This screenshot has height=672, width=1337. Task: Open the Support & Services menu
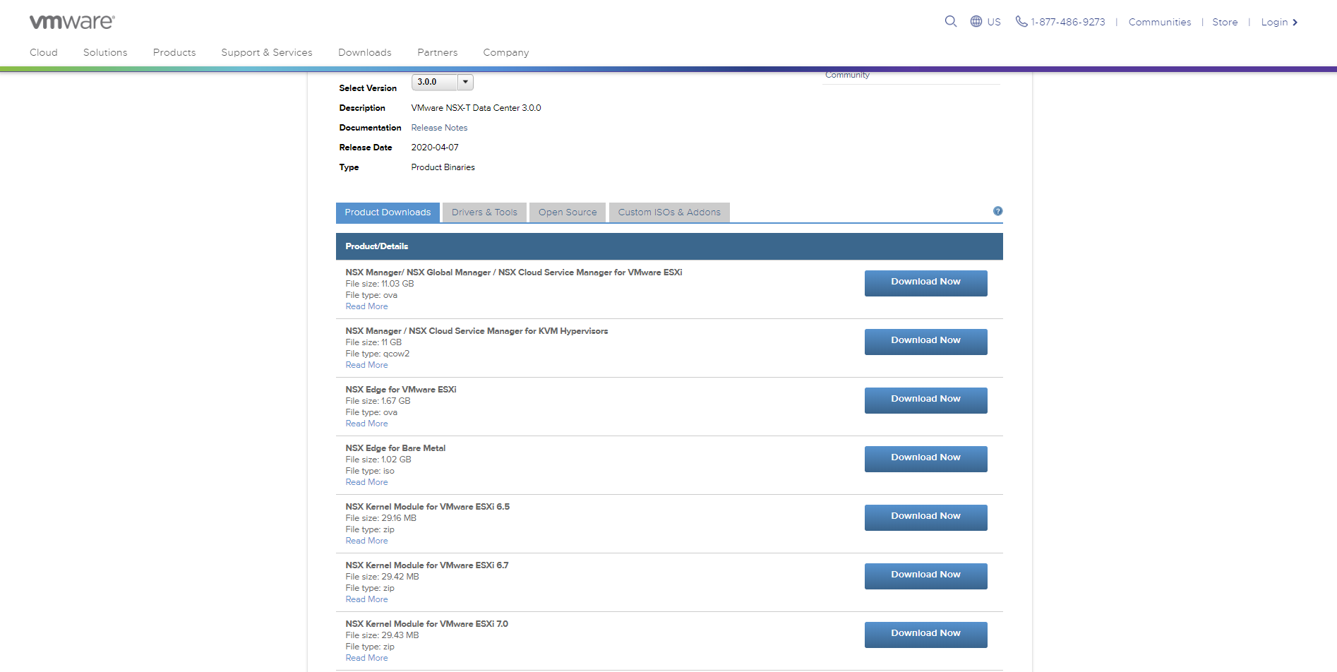[x=267, y=52]
